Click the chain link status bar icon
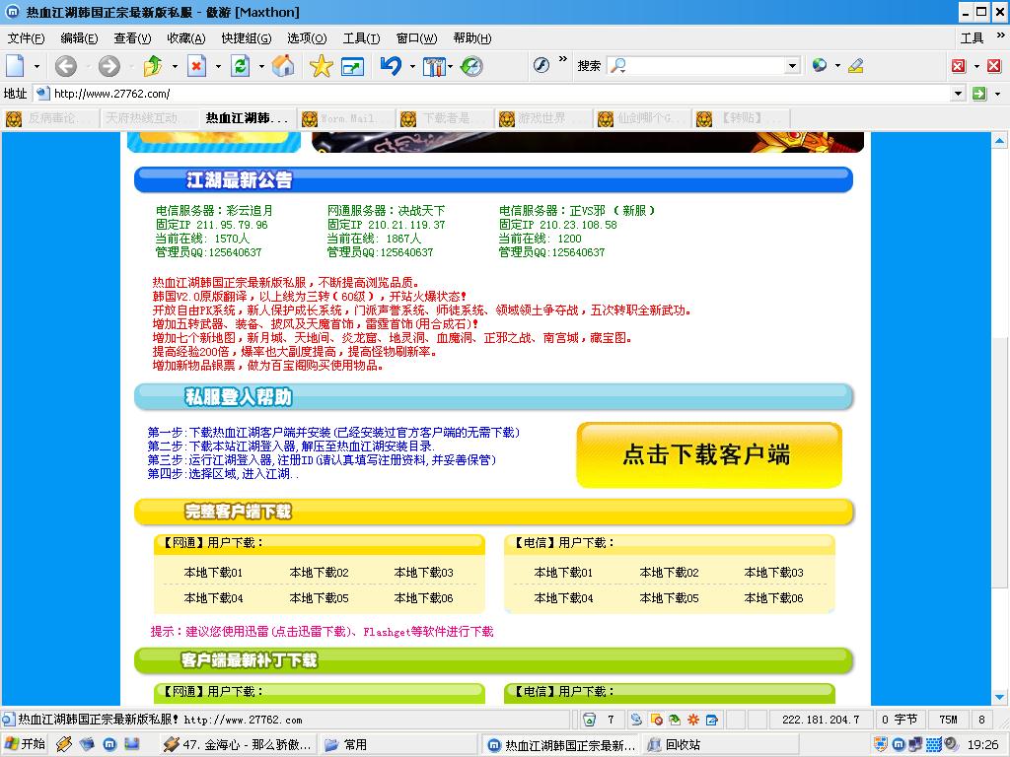The height and width of the screenshot is (757, 1010). [636, 720]
